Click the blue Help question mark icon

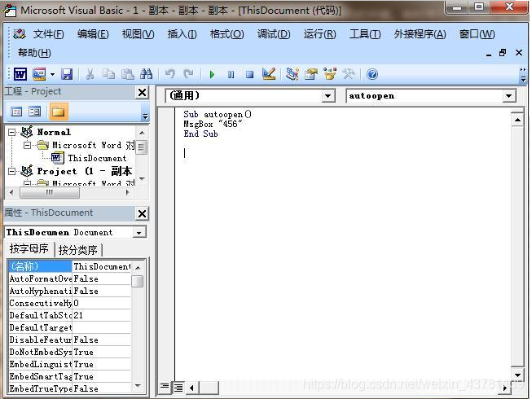(372, 74)
